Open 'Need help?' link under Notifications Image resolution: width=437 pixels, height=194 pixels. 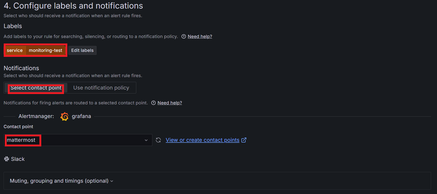[170, 103]
